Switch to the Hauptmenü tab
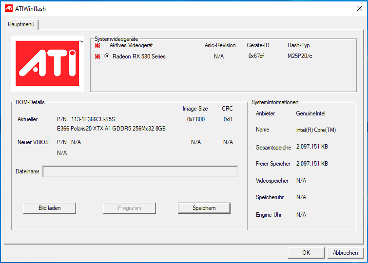Image resolution: width=368 pixels, height=263 pixels. point(21,24)
